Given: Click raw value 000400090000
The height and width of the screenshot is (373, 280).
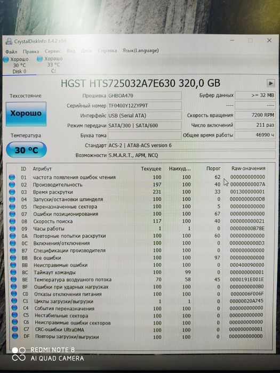Looking at the screenshot, I should (x=247, y=265).
